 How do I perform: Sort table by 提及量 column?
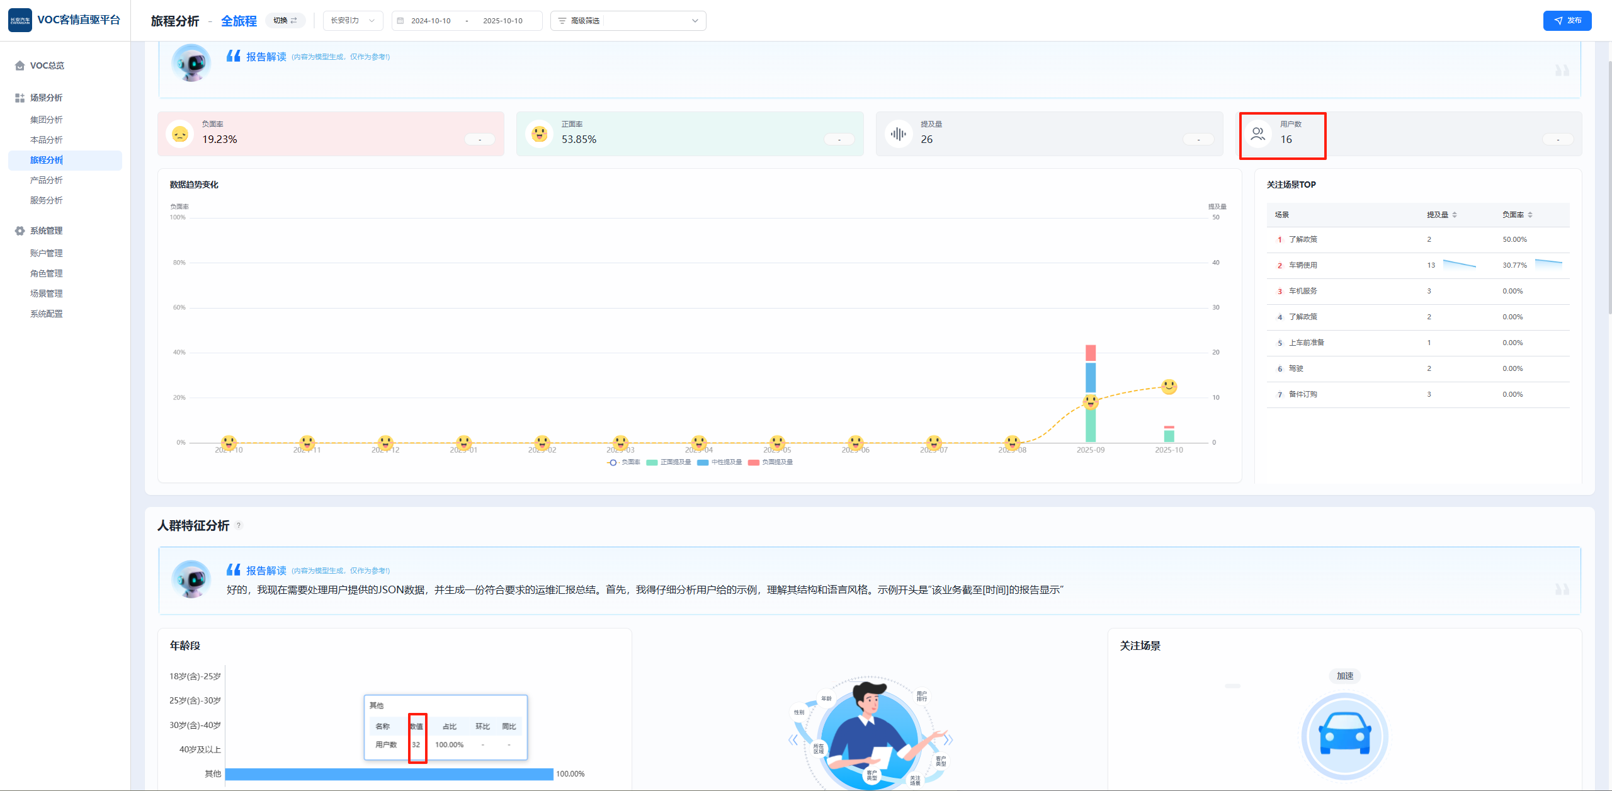pyautogui.click(x=1441, y=215)
